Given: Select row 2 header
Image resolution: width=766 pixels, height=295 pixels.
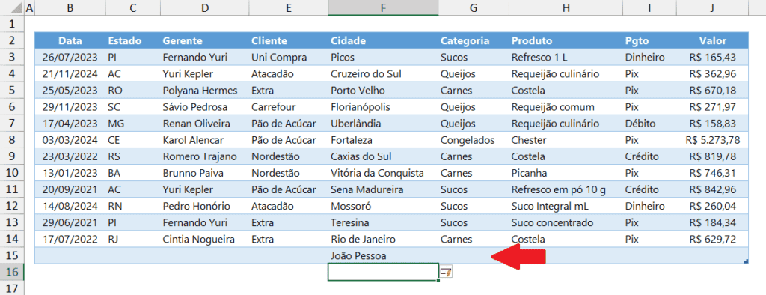Looking at the screenshot, I should (x=12, y=40).
